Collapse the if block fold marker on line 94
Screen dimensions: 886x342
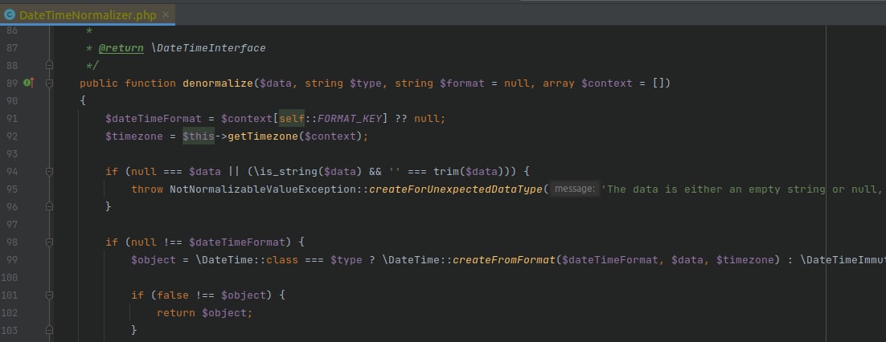(x=49, y=171)
